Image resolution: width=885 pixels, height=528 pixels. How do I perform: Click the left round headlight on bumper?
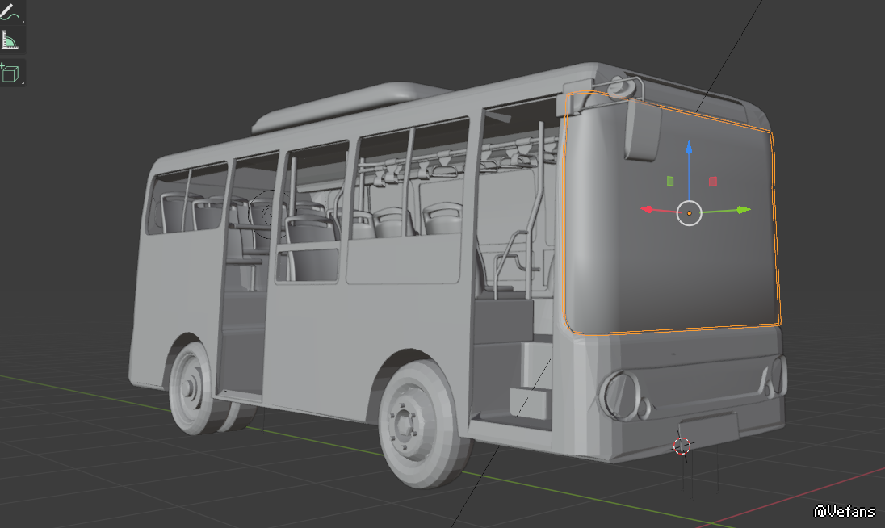[x=621, y=395]
